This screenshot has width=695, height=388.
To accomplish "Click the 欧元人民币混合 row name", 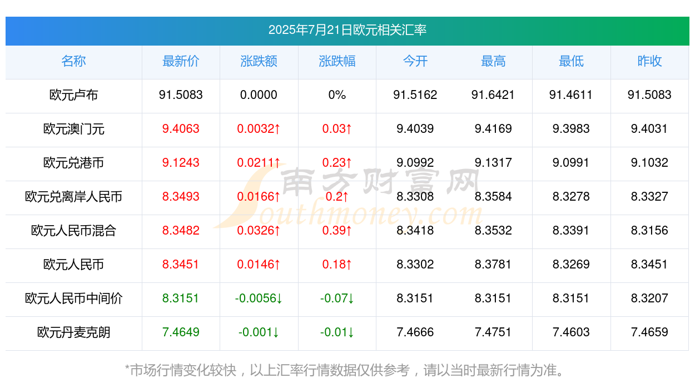I will [x=73, y=231].
